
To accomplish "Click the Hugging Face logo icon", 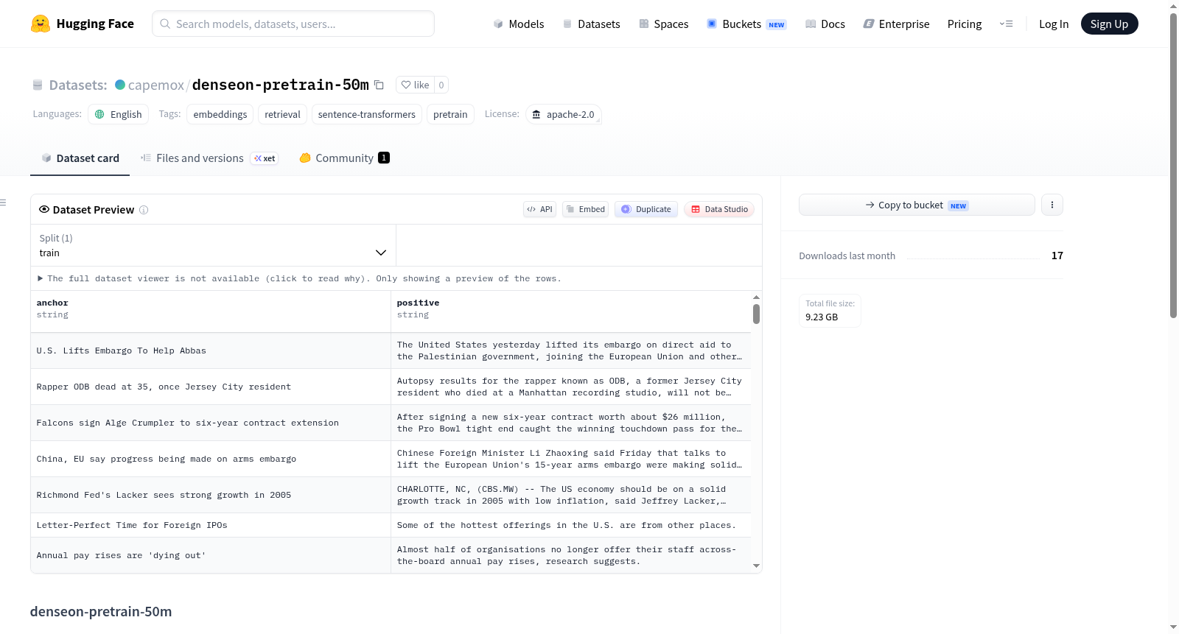I will coord(41,24).
